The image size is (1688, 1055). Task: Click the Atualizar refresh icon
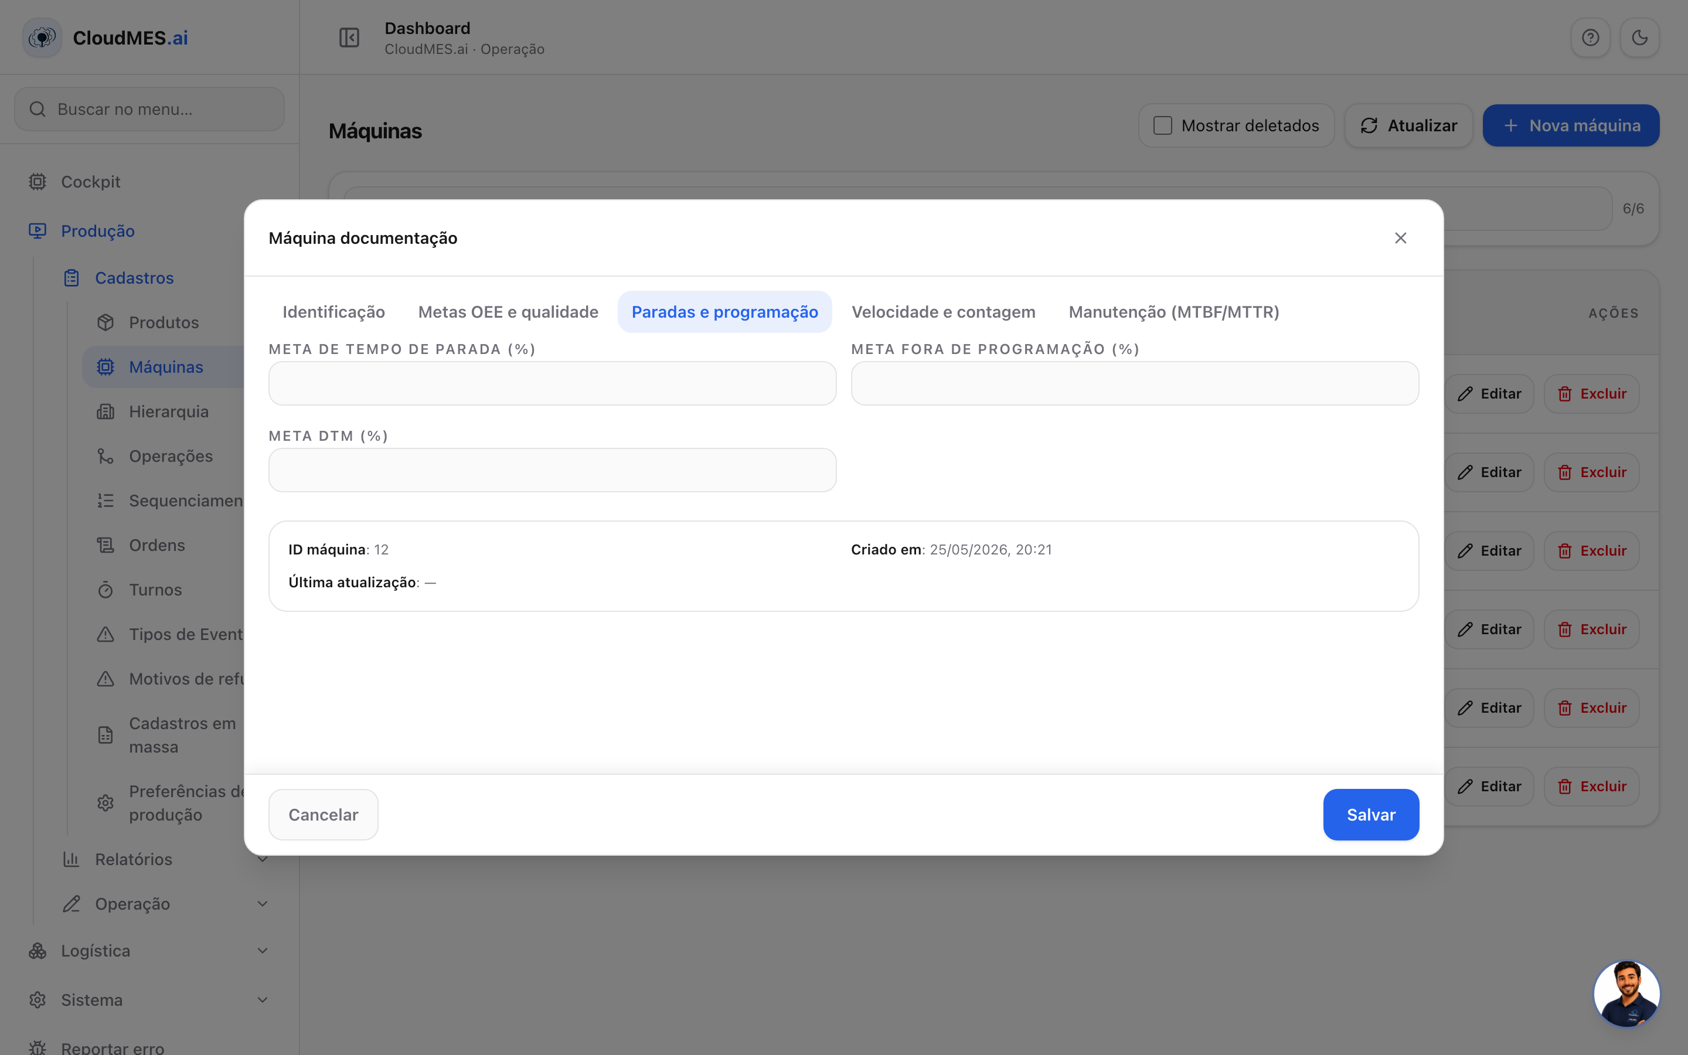1369,125
